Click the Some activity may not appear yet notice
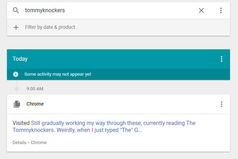Image resolution: width=238 pixels, height=159 pixels. point(57,74)
